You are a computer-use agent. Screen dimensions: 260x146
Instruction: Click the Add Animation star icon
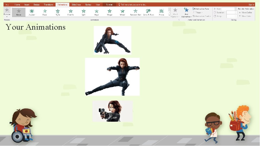(x=186, y=10)
